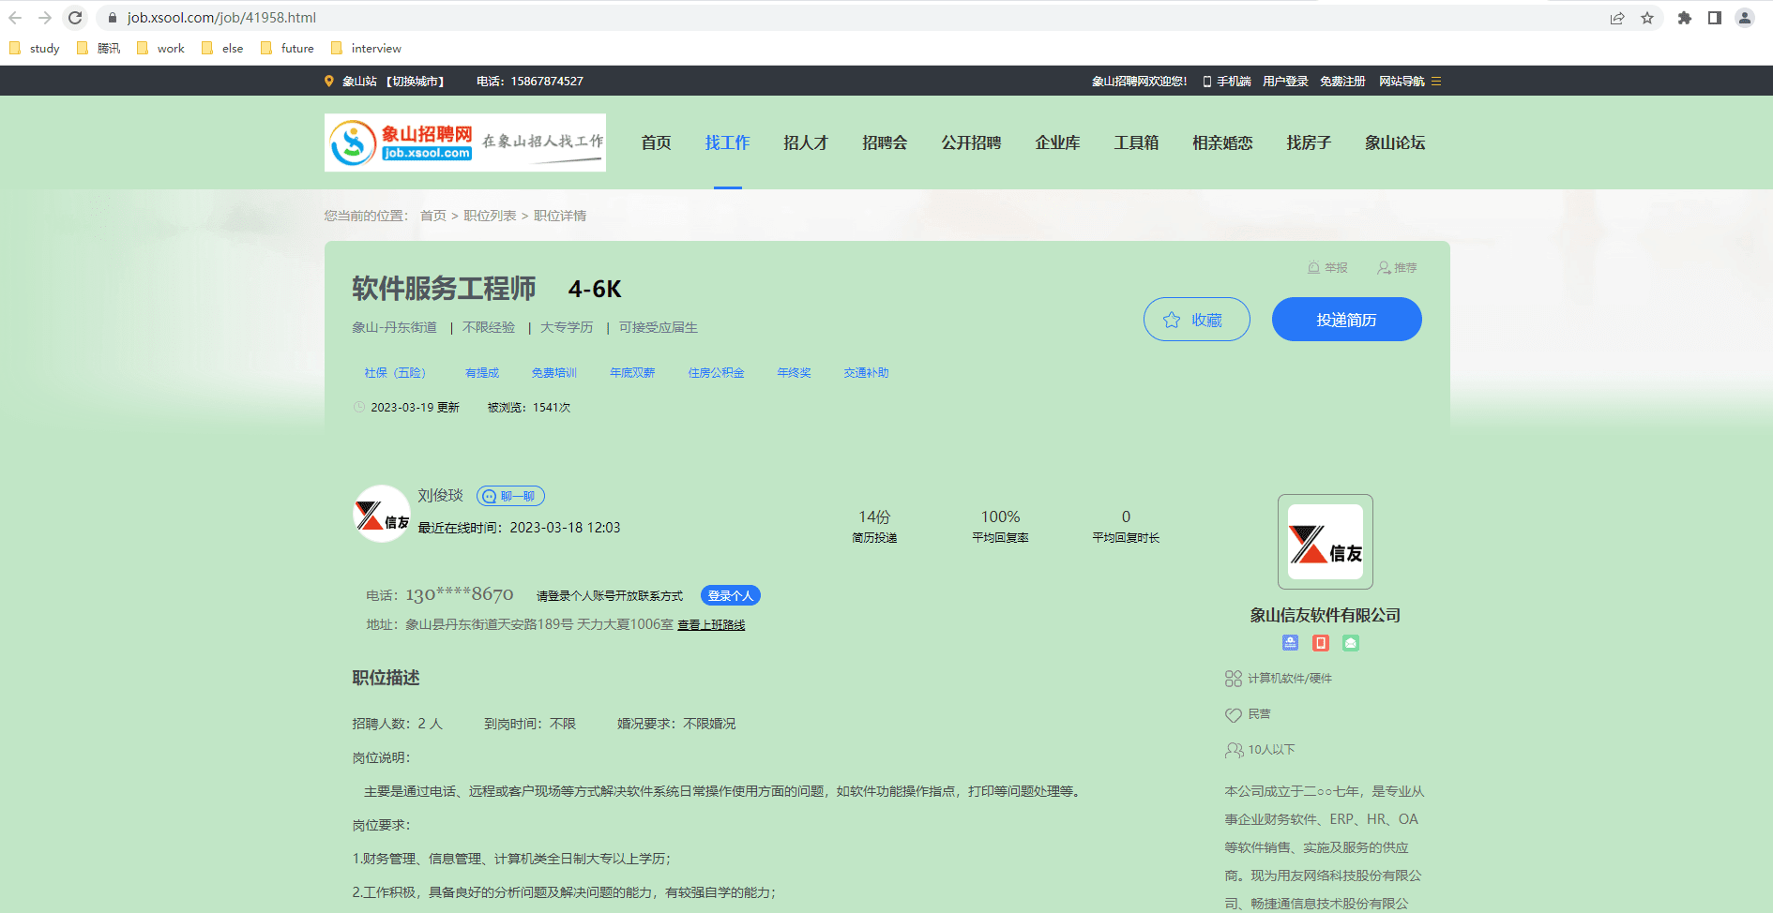Image resolution: width=1773 pixels, height=913 pixels.
Task: Click the 投递简历 submit resume button
Action: [1347, 320]
